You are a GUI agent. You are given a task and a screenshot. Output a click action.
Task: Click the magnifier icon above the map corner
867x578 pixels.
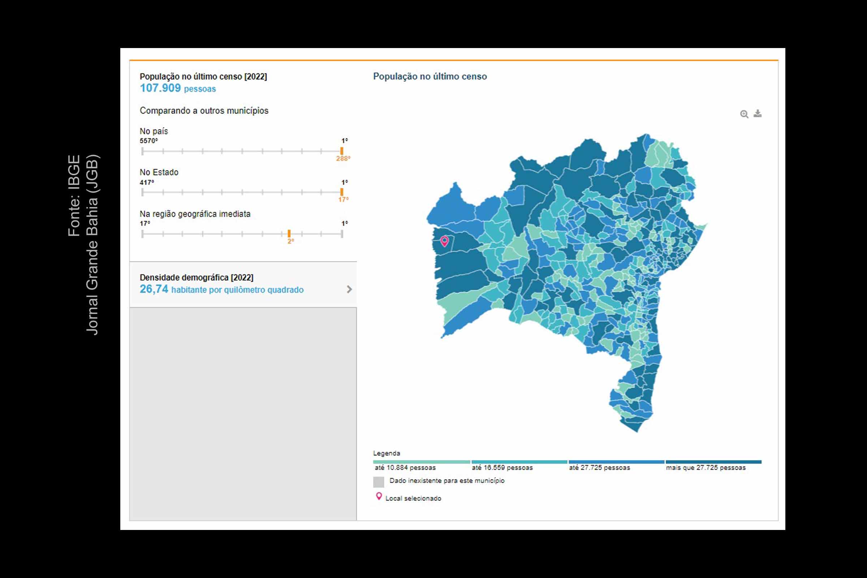point(745,114)
